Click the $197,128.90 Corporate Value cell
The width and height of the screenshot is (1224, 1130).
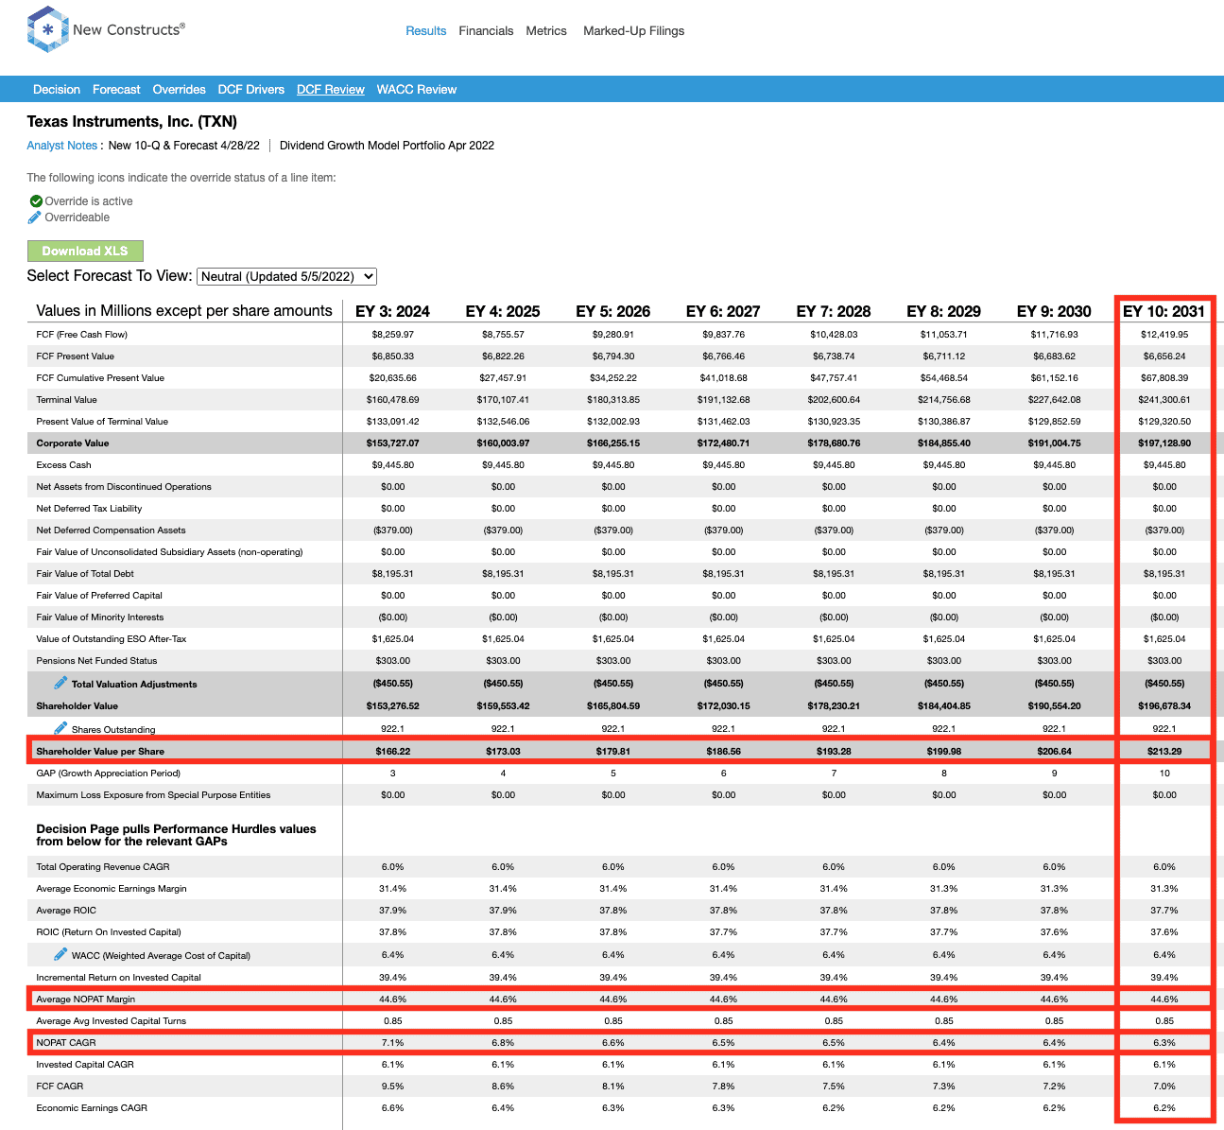coord(1164,443)
